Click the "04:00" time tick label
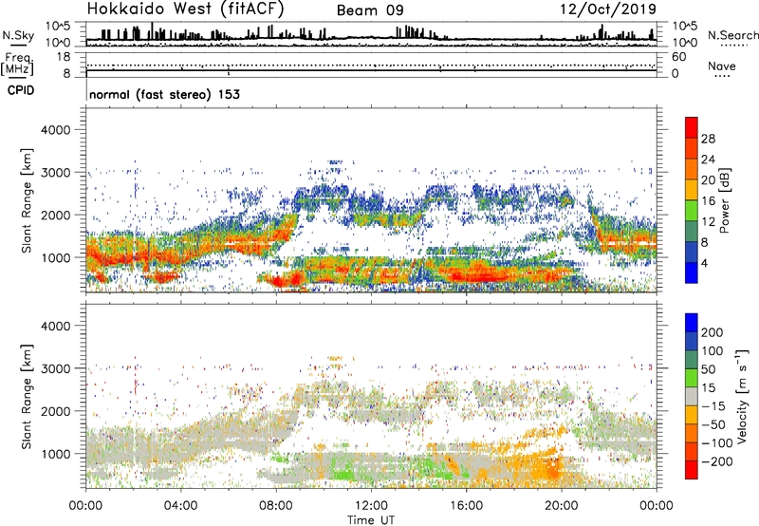759x526 pixels. click(x=180, y=506)
